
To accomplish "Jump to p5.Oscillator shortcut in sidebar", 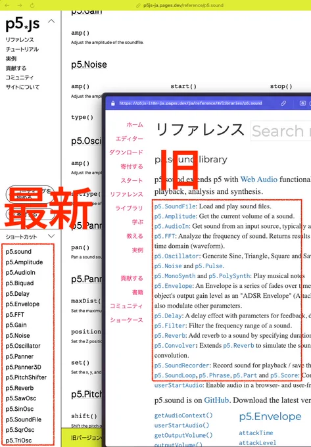I will tap(23, 346).
